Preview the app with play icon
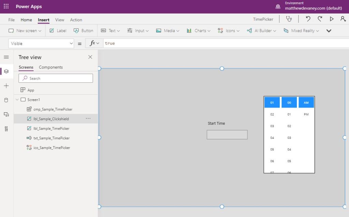Viewport: 349px width, 217px height. [x=332, y=19]
